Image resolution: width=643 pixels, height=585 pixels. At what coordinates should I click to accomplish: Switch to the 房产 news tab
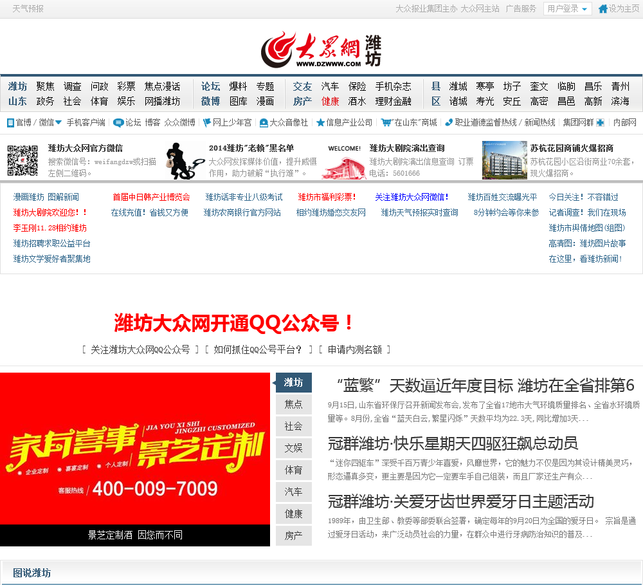(294, 535)
